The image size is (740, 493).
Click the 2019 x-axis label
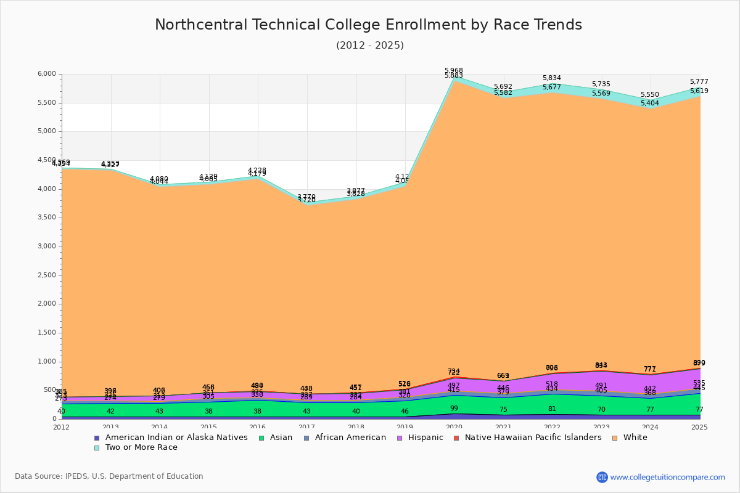click(405, 427)
